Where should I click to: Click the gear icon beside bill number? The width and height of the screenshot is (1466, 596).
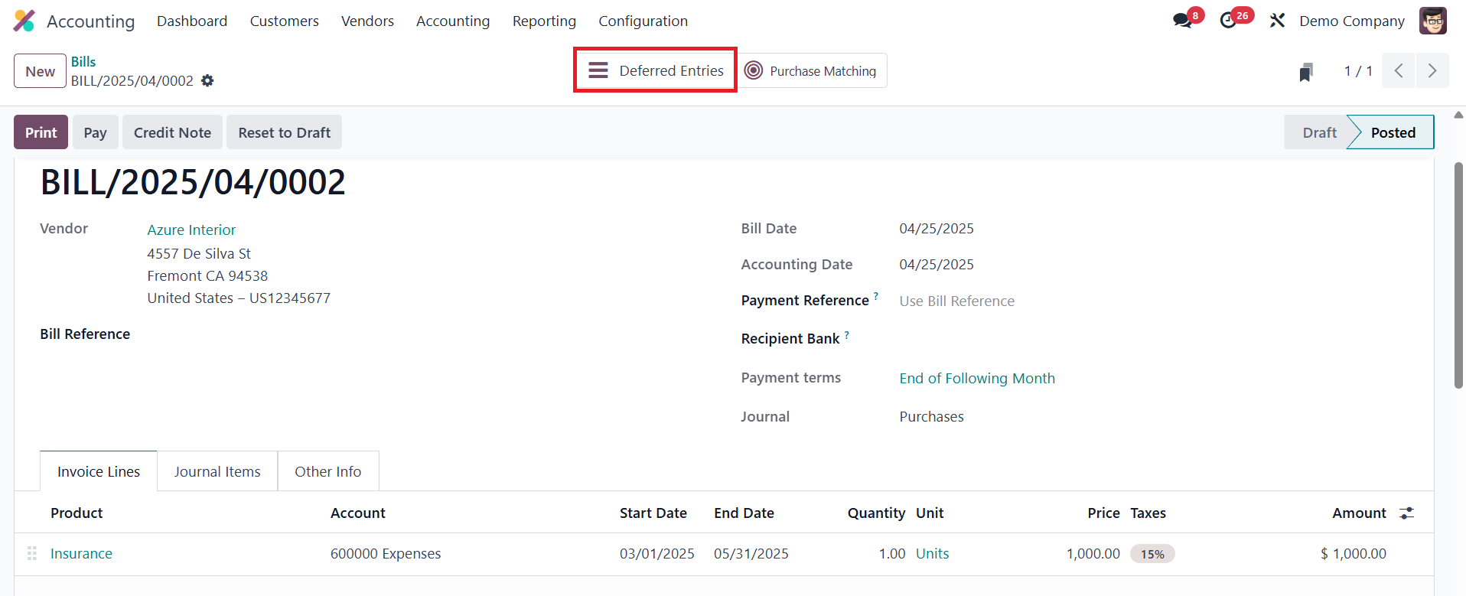(x=207, y=81)
